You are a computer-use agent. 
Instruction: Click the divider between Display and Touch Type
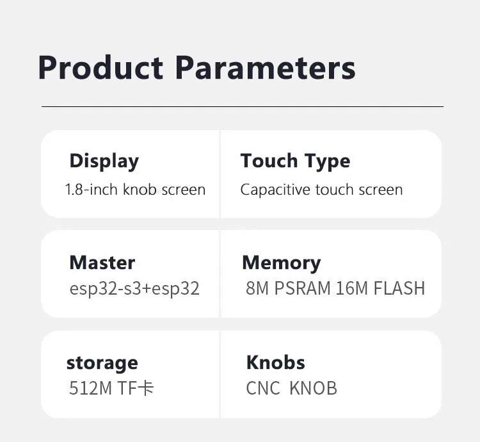click(220, 174)
